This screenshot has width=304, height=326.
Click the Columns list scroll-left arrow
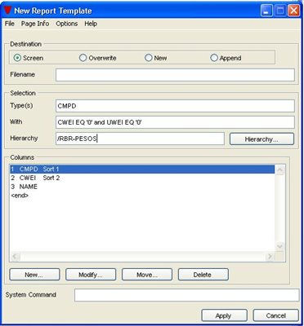pyautogui.click(x=15, y=256)
